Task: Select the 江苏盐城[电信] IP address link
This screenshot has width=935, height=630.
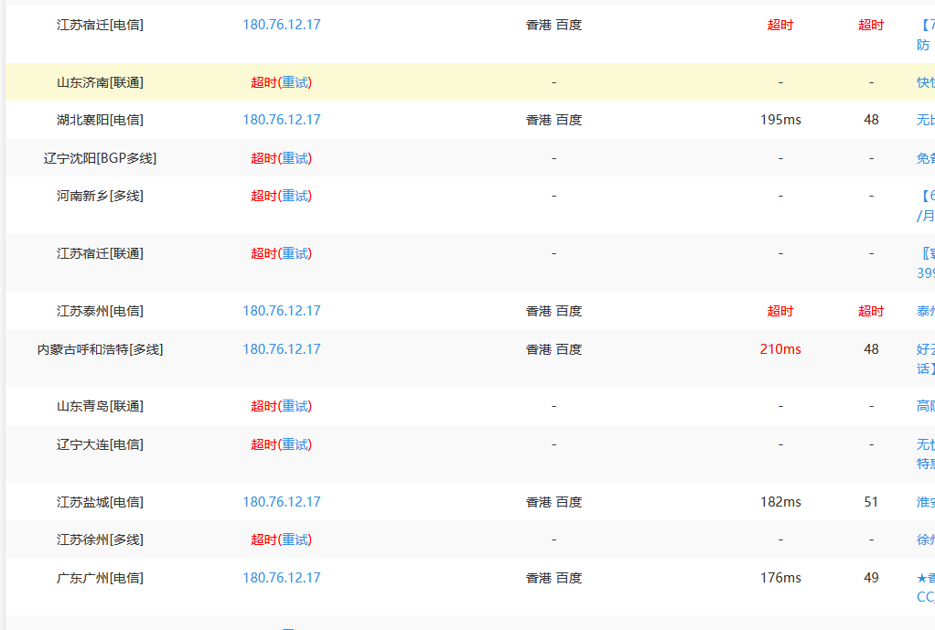Action: coord(282,502)
